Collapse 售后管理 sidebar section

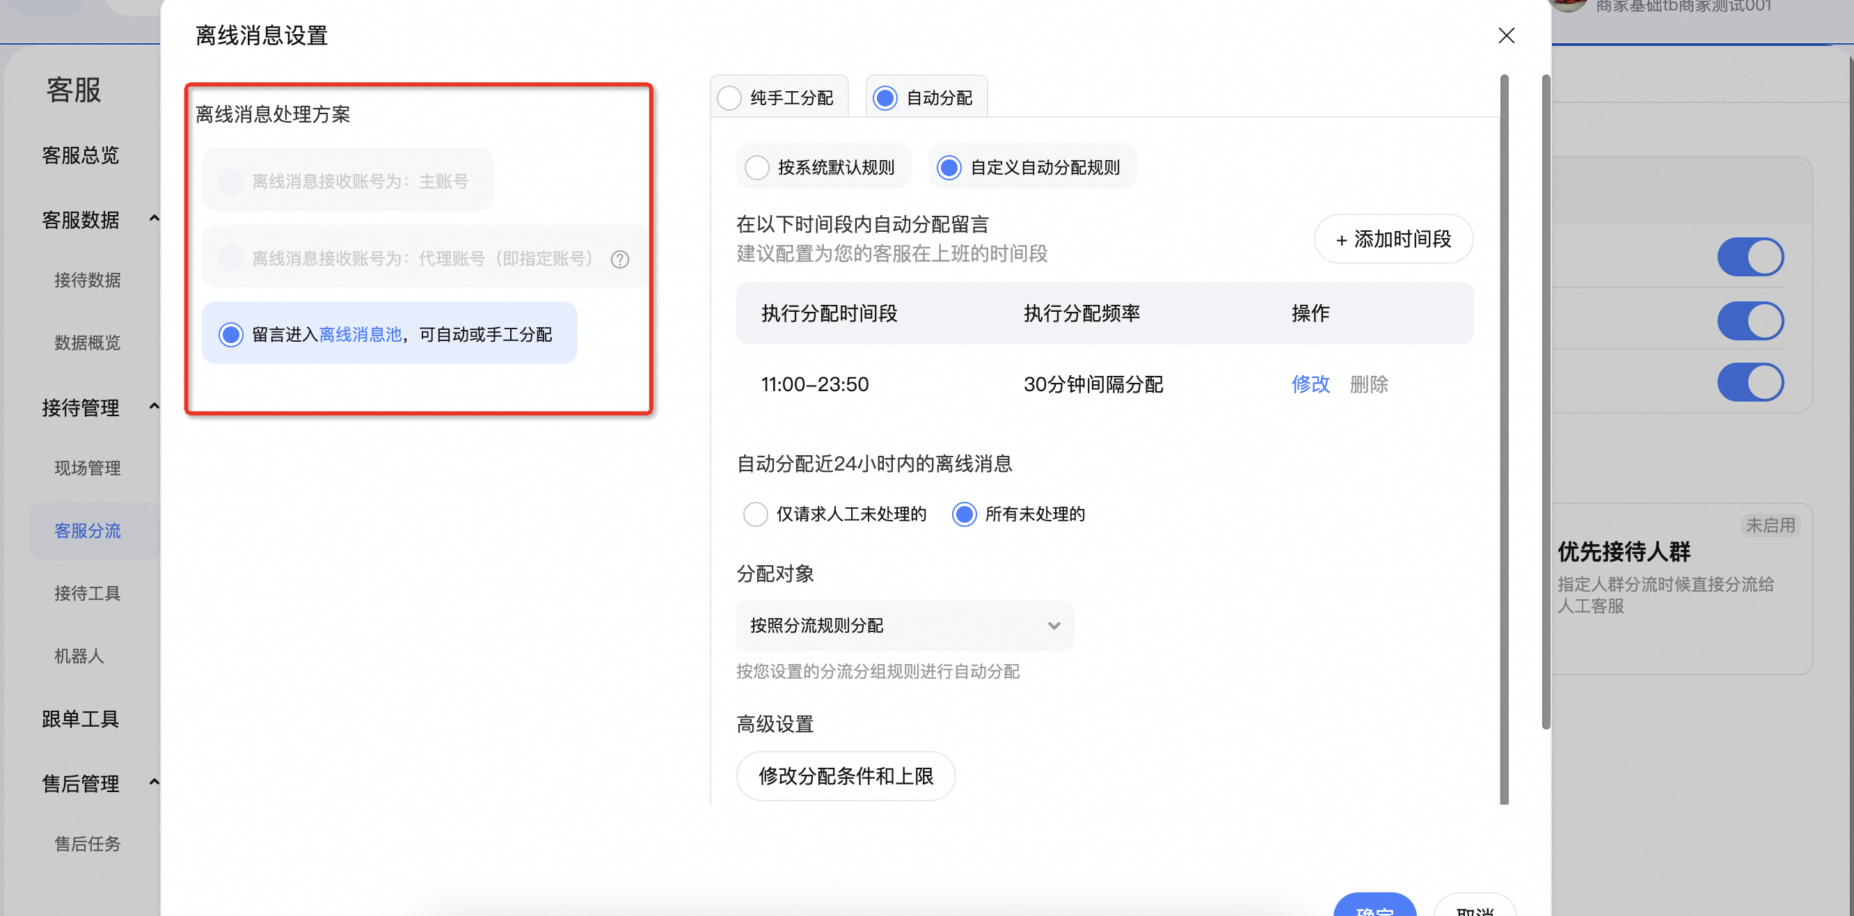click(154, 782)
